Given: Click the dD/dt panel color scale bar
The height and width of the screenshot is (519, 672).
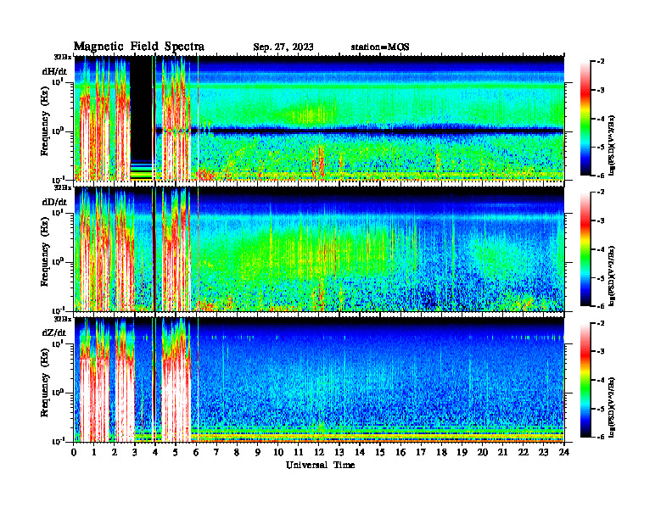Looking at the screenshot, I should coord(585,249).
